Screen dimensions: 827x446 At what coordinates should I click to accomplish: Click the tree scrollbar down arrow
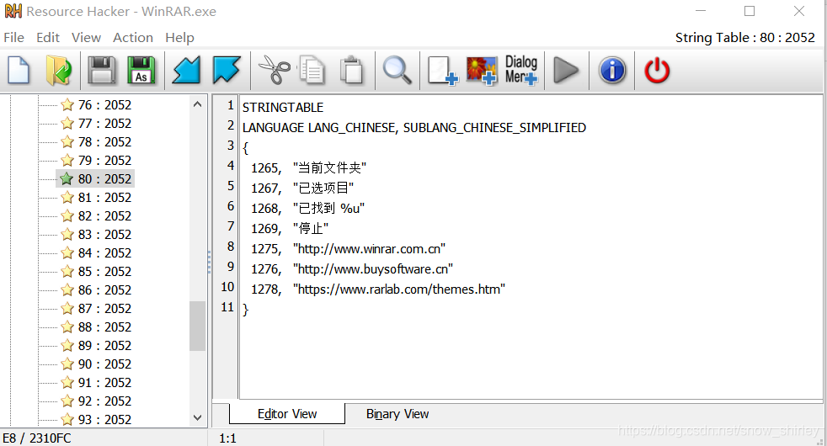[x=197, y=417]
